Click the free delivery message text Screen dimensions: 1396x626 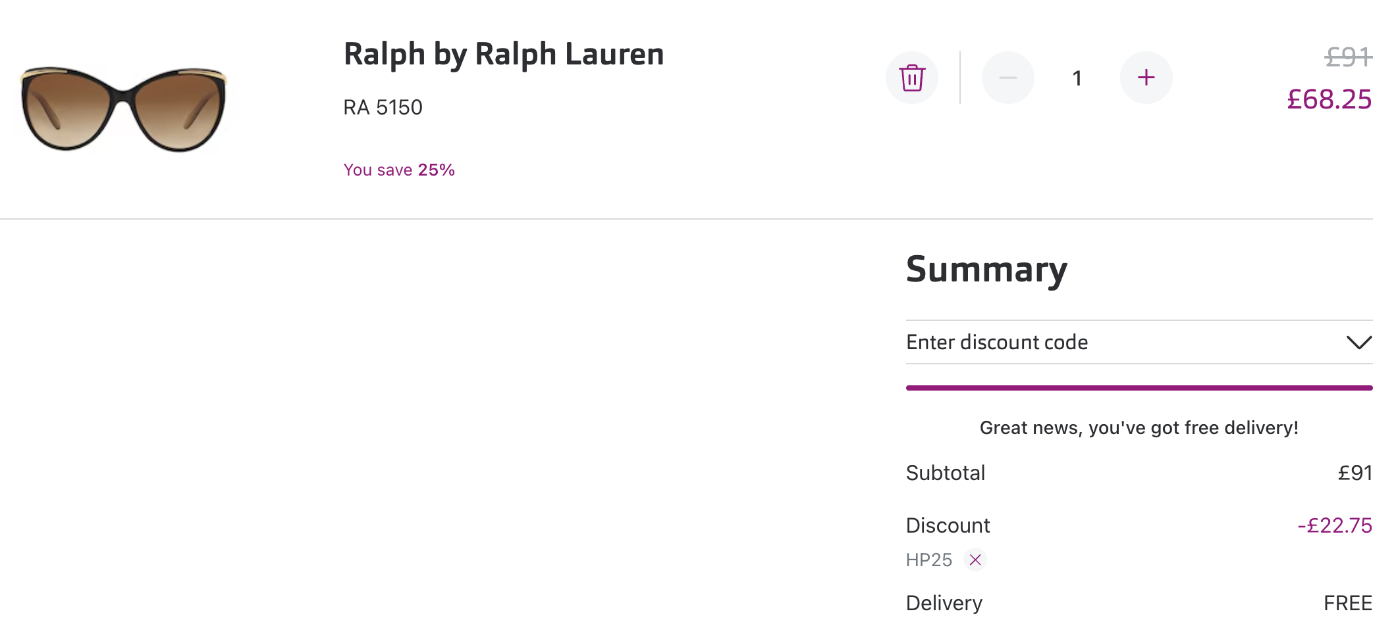tap(1139, 428)
